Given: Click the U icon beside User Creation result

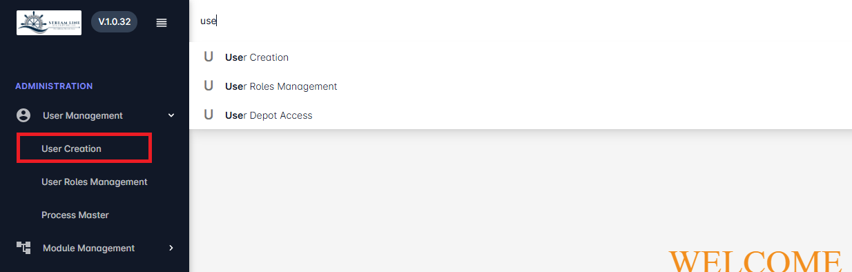Looking at the screenshot, I should tap(209, 57).
